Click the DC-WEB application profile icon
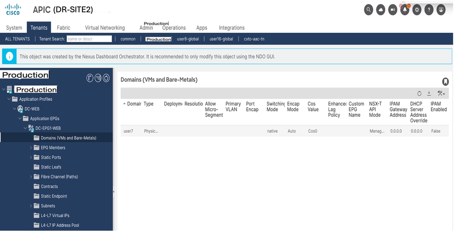This screenshot has width=454, height=235. [20, 109]
